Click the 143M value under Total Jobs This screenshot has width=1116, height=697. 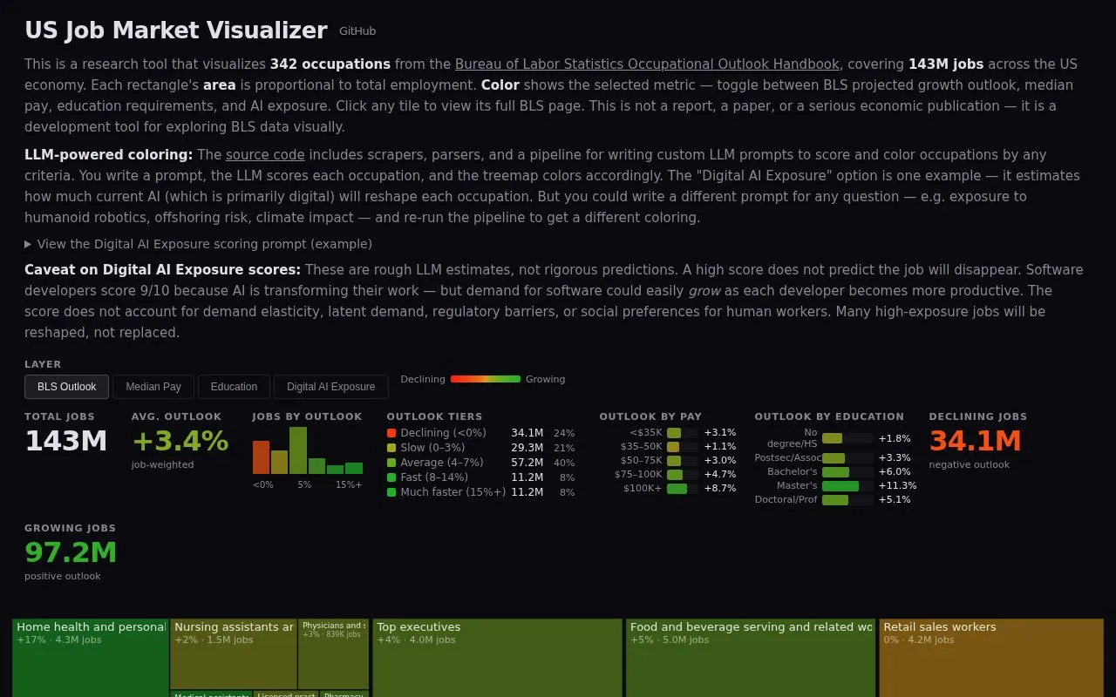coord(66,442)
